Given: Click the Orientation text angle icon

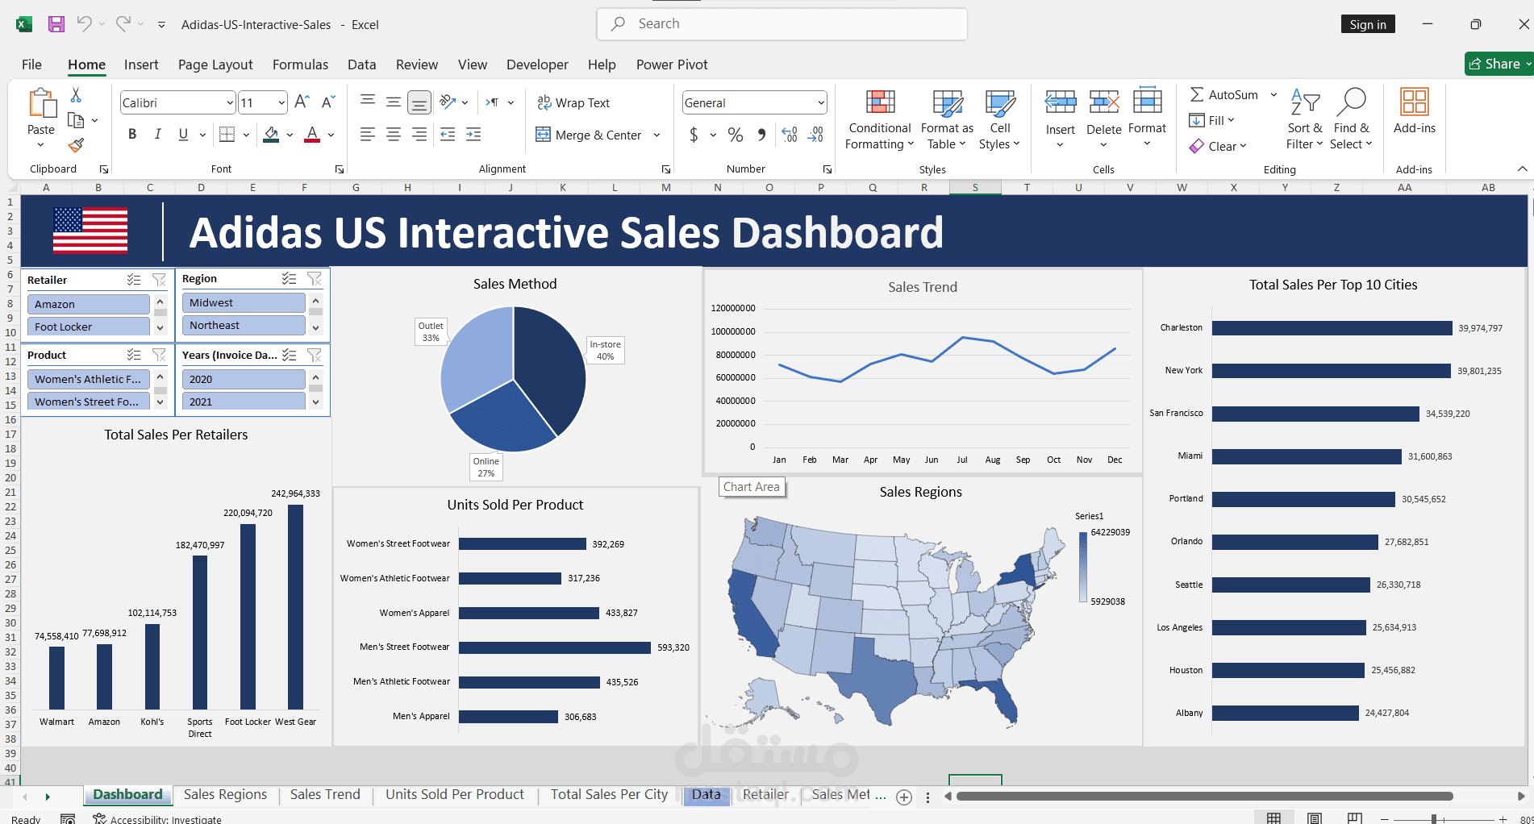Looking at the screenshot, I should pos(448,102).
